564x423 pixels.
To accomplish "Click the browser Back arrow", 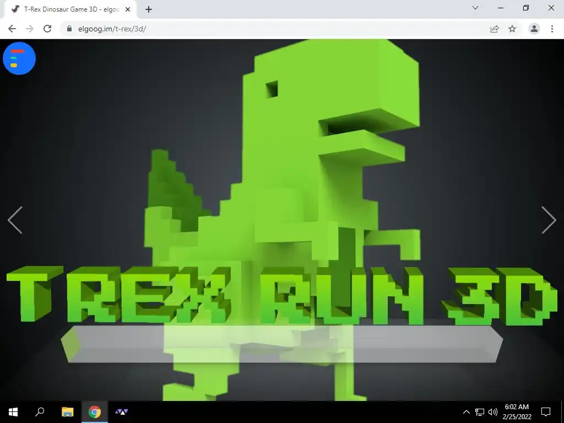I will click(x=12, y=29).
